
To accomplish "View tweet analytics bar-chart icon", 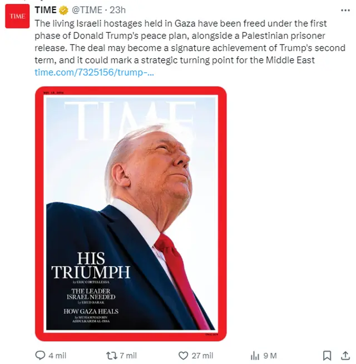I will click(255, 356).
